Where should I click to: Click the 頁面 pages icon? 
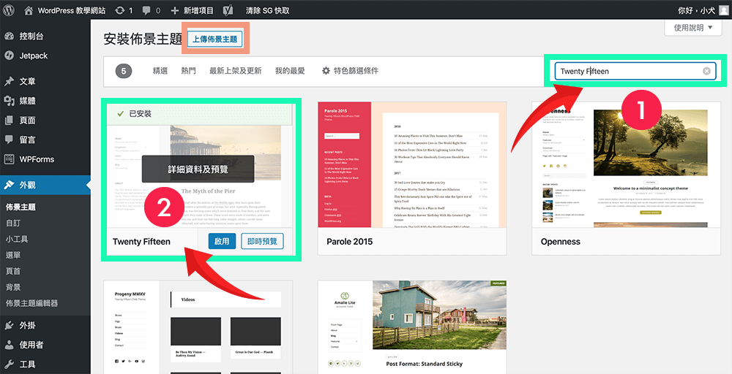[x=9, y=121]
